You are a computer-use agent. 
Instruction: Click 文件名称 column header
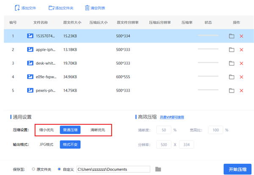[41, 22]
